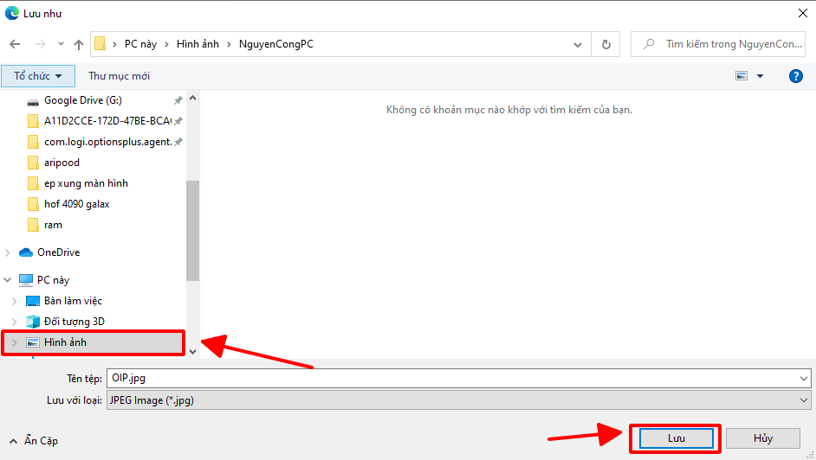
Task: Select 'Bàn làm việc' in sidebar
Action: click(73, 301)
